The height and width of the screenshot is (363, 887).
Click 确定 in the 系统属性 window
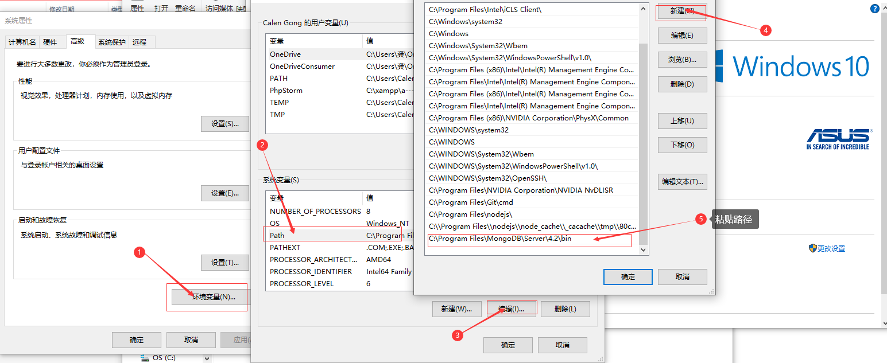(x=137, y=340)
